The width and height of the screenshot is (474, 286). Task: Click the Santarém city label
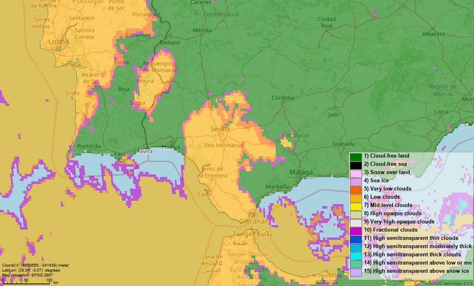82,18
